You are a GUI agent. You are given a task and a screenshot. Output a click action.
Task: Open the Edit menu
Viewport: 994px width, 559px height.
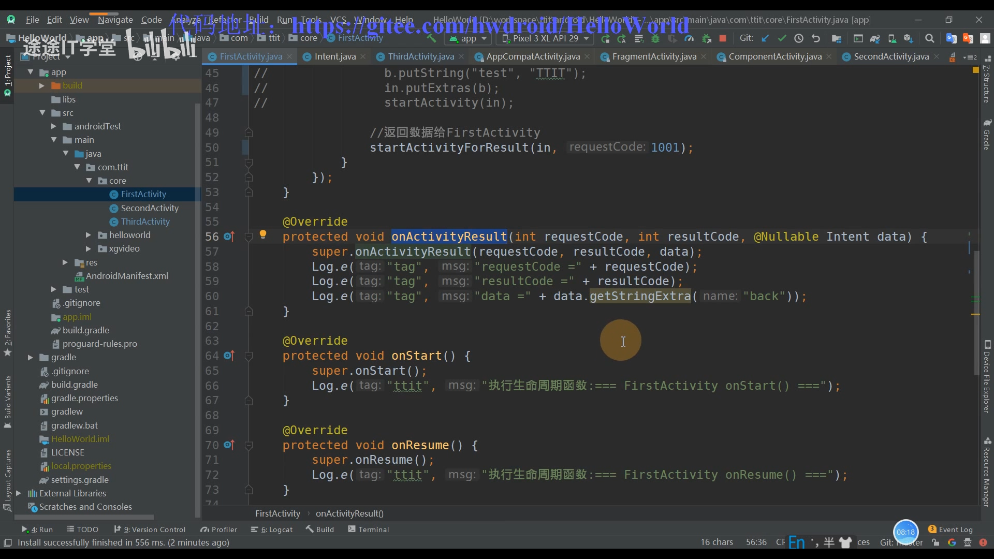tap(54, 20)
